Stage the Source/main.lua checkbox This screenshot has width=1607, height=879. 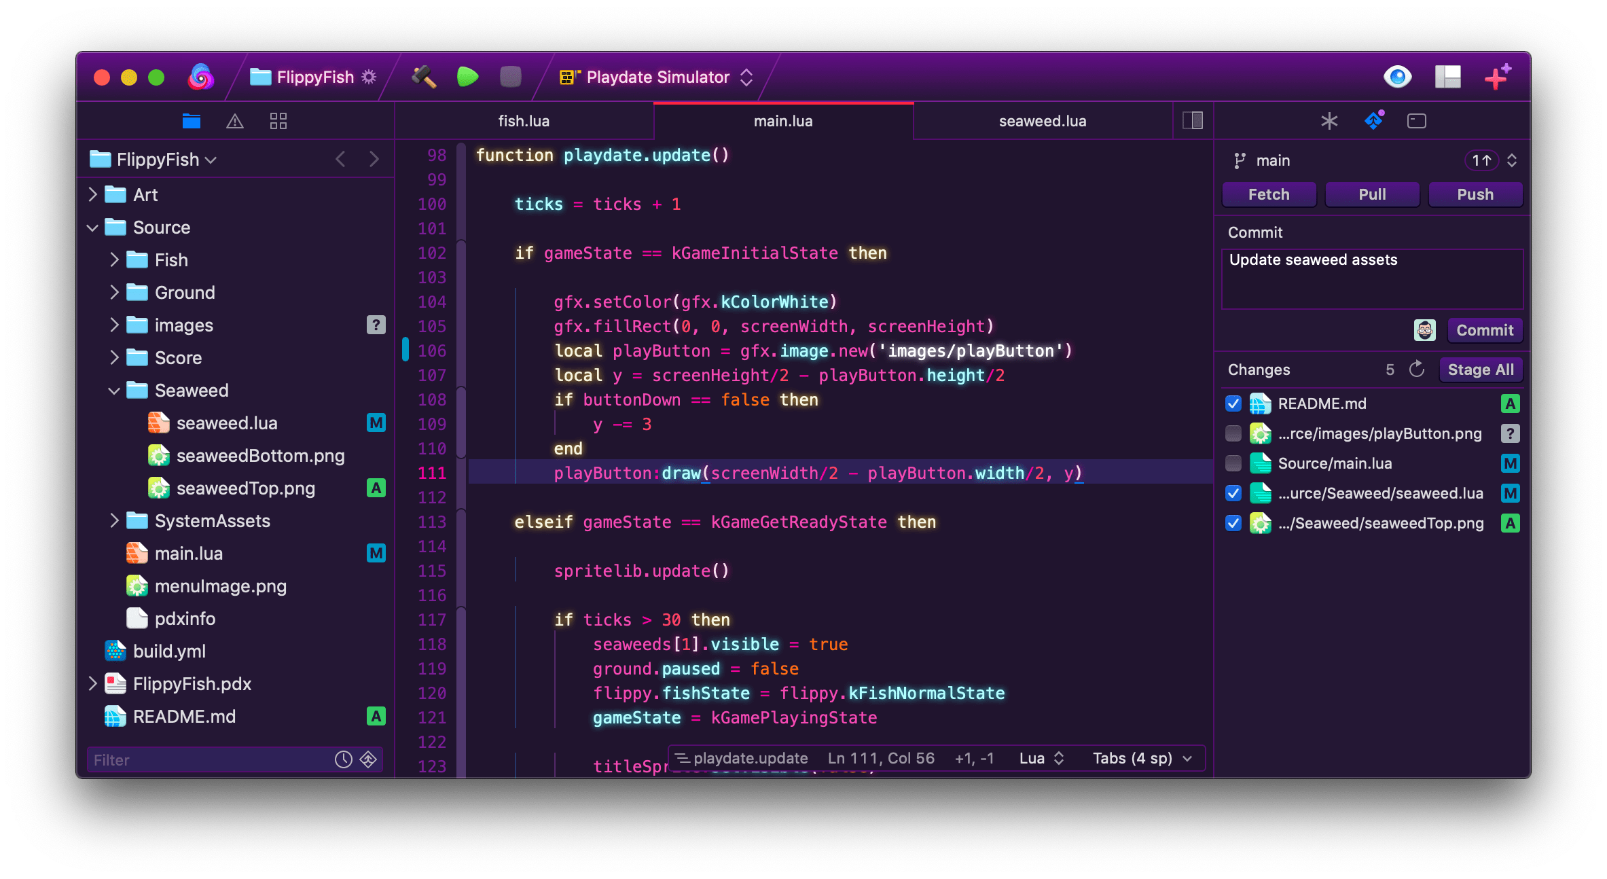tap(1233, 463)
